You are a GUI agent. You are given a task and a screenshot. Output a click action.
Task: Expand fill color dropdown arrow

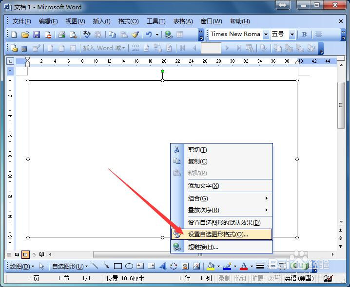click(218, 266)
